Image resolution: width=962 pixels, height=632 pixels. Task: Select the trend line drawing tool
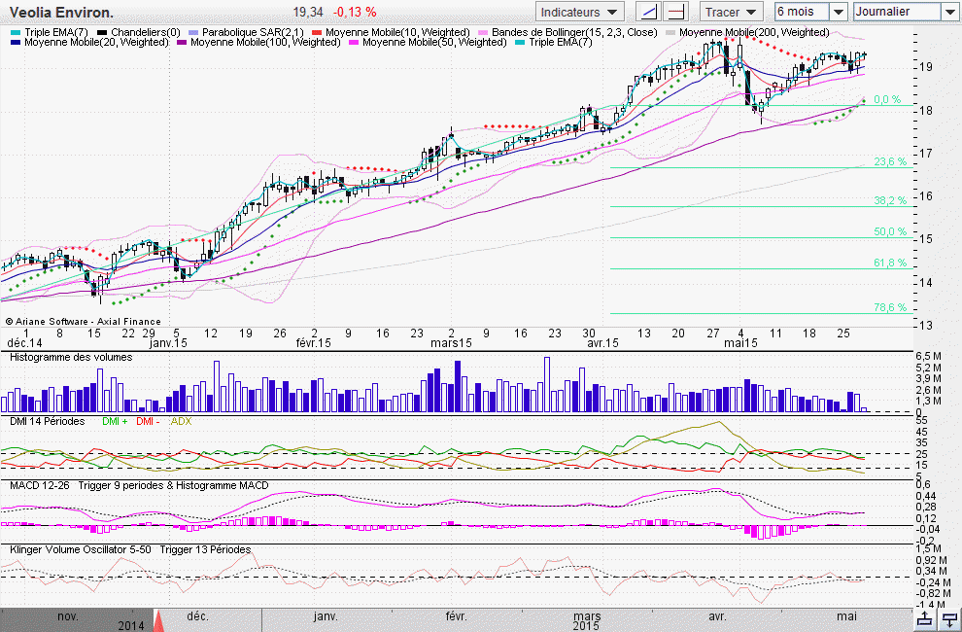(647, 12)
